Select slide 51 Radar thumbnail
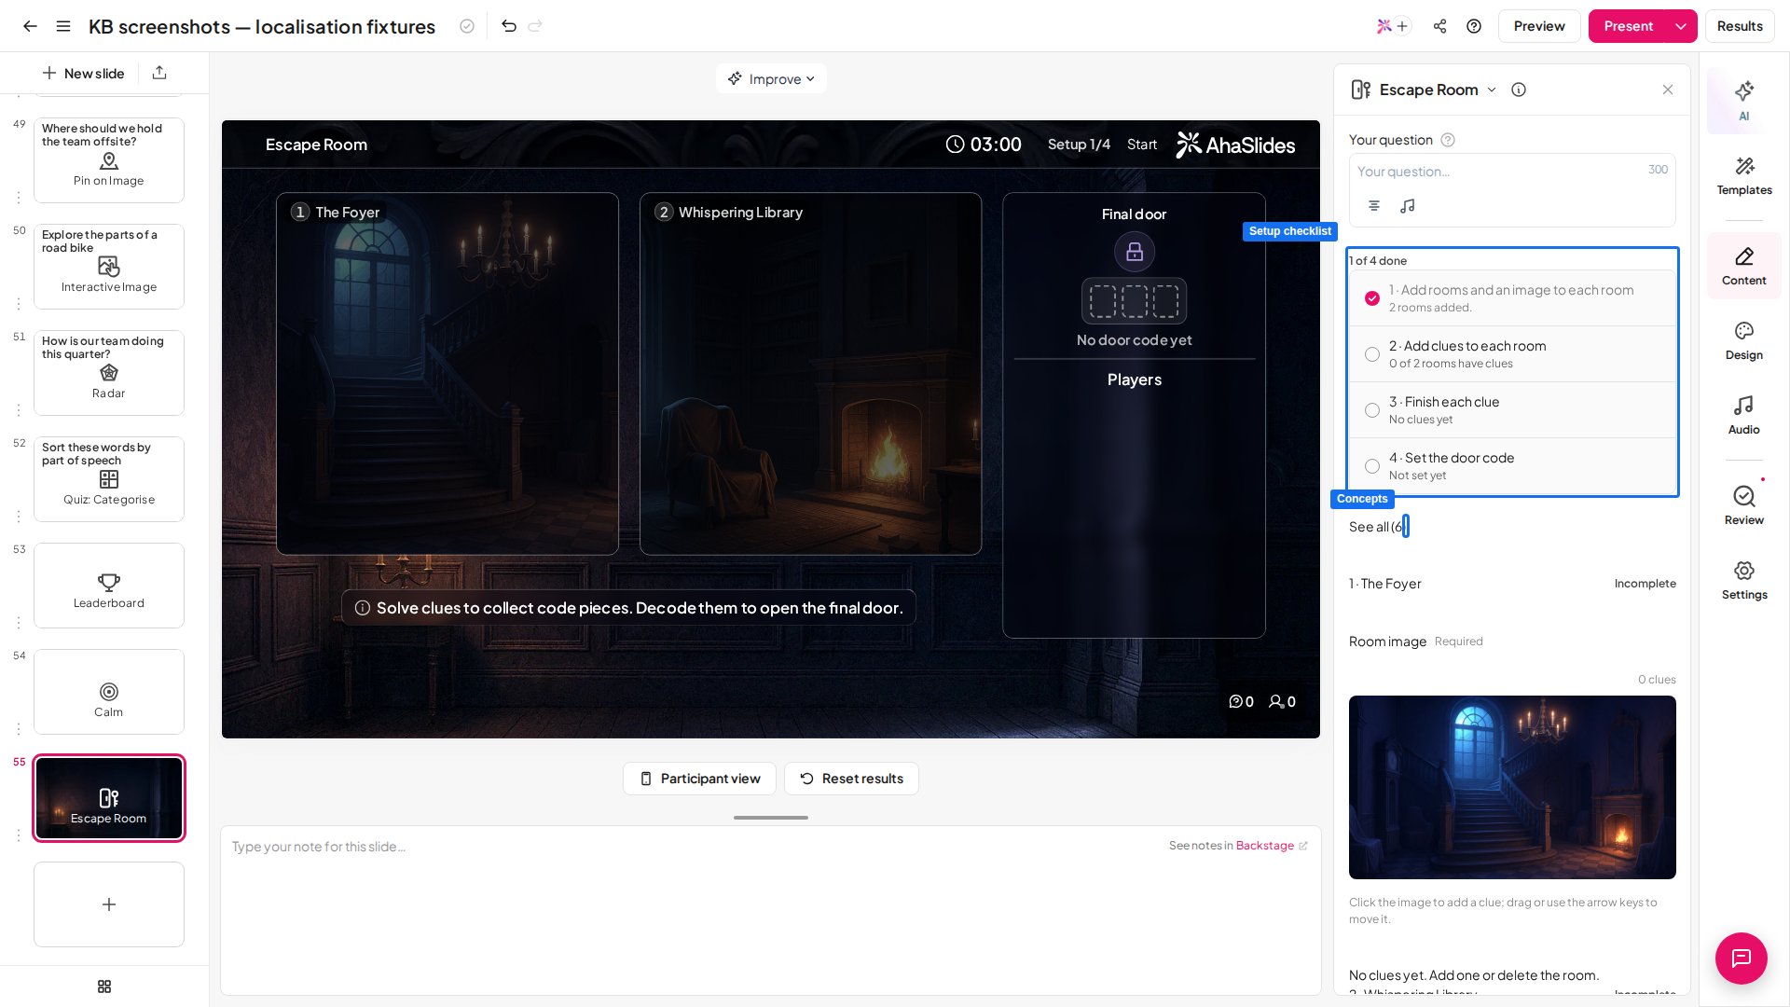This screenshot has height=1007, width=1790. pos(109,373)
